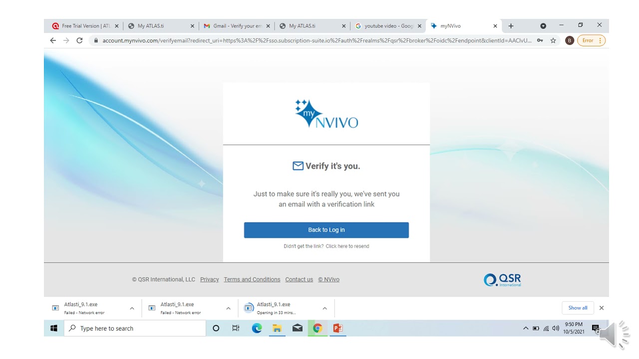Open saved password key icon
The image size is (639, 359).
(x=540, y=40)
